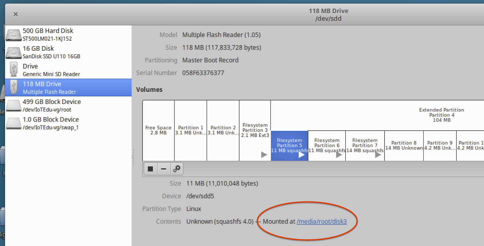Select Filesystem Partition 5 squashfs volume
Screen dimensions: 484x246
(x=289, y=145)
